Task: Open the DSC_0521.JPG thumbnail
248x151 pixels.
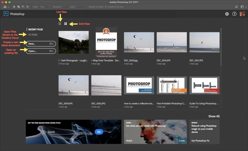Action: [x=204, y=42]
